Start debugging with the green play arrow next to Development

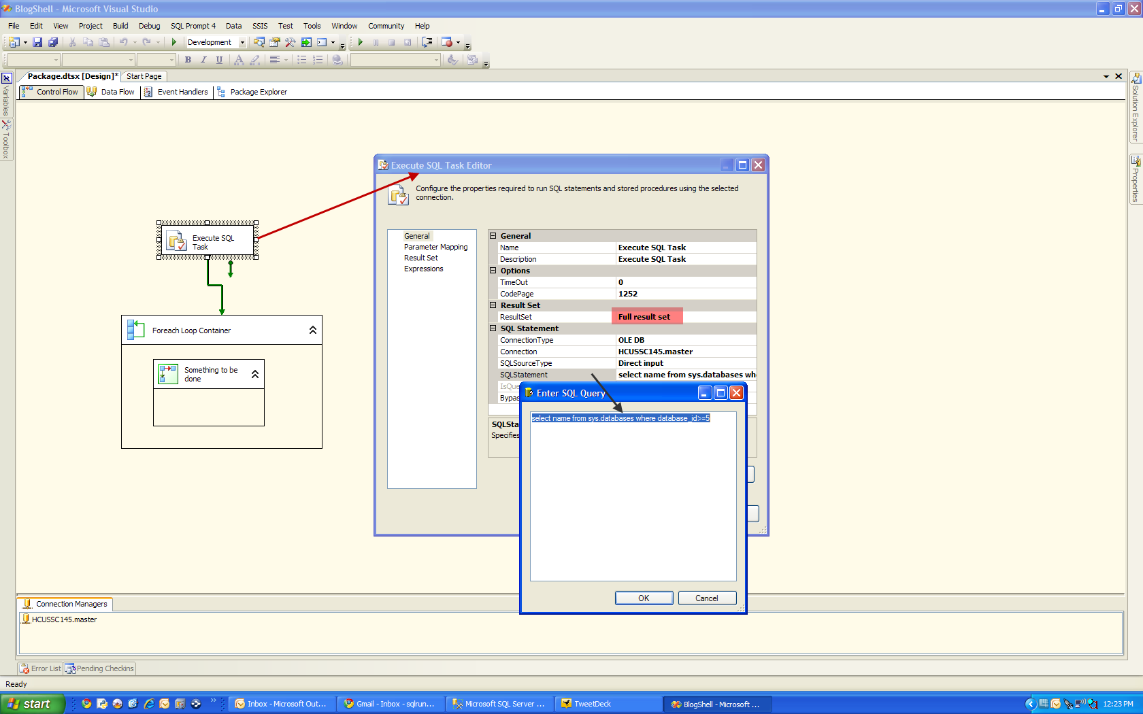click(x=174, y=42)
